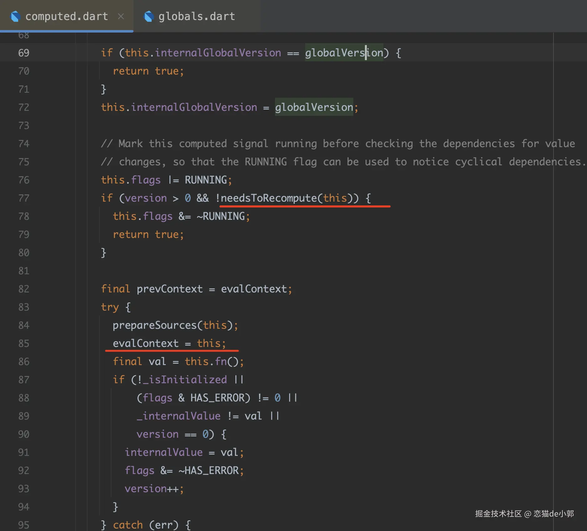Click evalContext in 'evalContext = this;'
Screen dimensions: 587x531
pyautogui.click(x=146, y=343)
